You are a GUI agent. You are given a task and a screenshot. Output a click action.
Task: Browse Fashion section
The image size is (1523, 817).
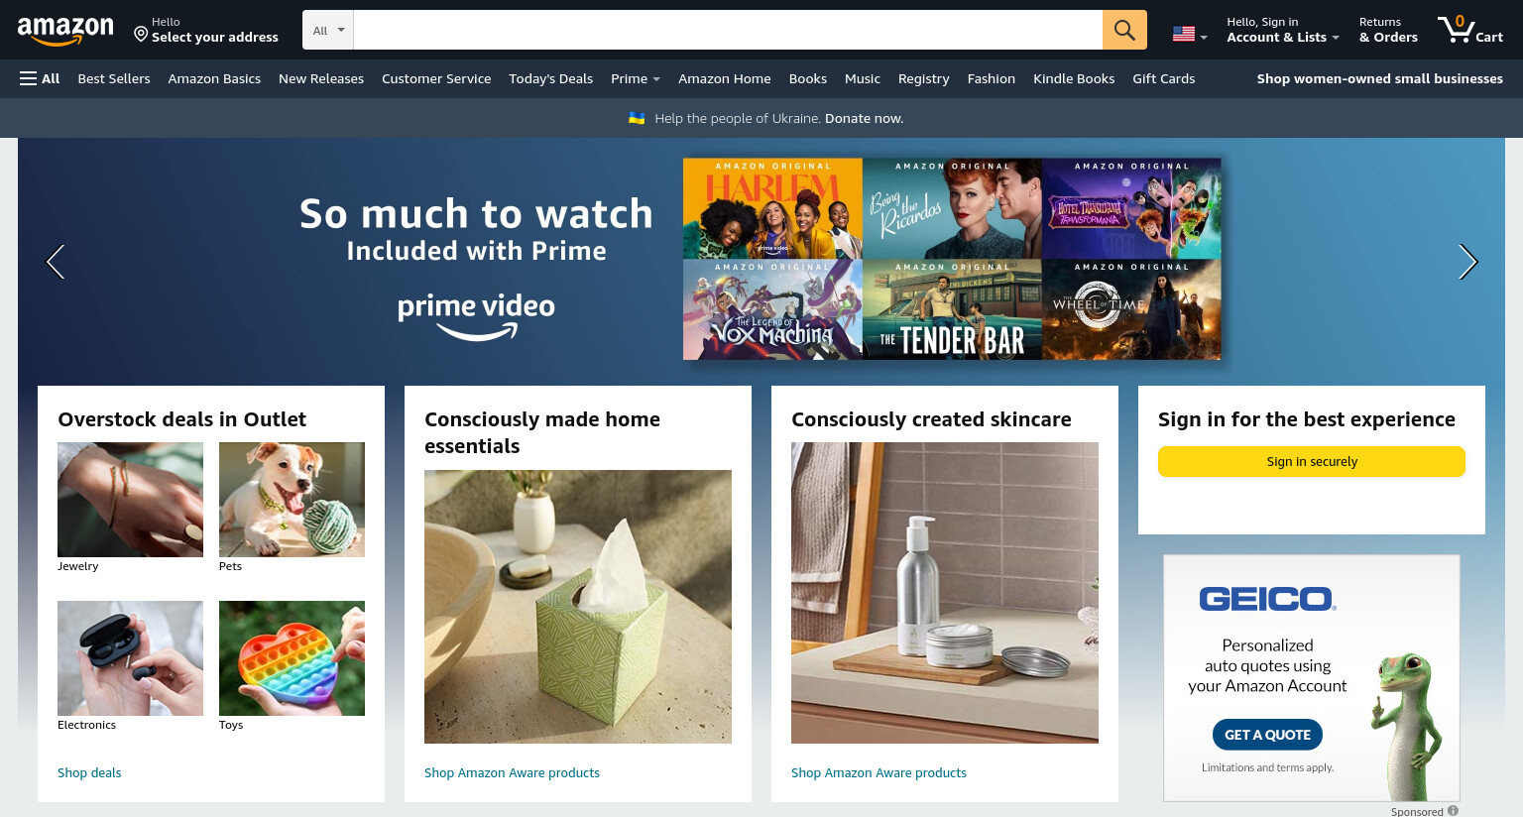[992, 78]
